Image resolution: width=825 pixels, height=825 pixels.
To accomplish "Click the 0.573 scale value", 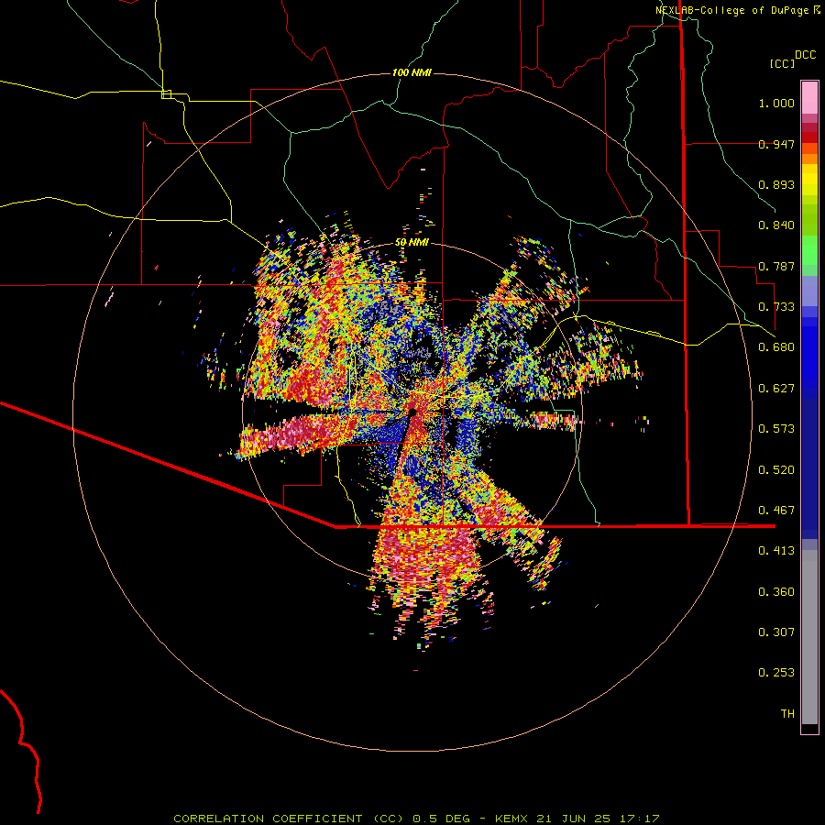I will point(776,429).
